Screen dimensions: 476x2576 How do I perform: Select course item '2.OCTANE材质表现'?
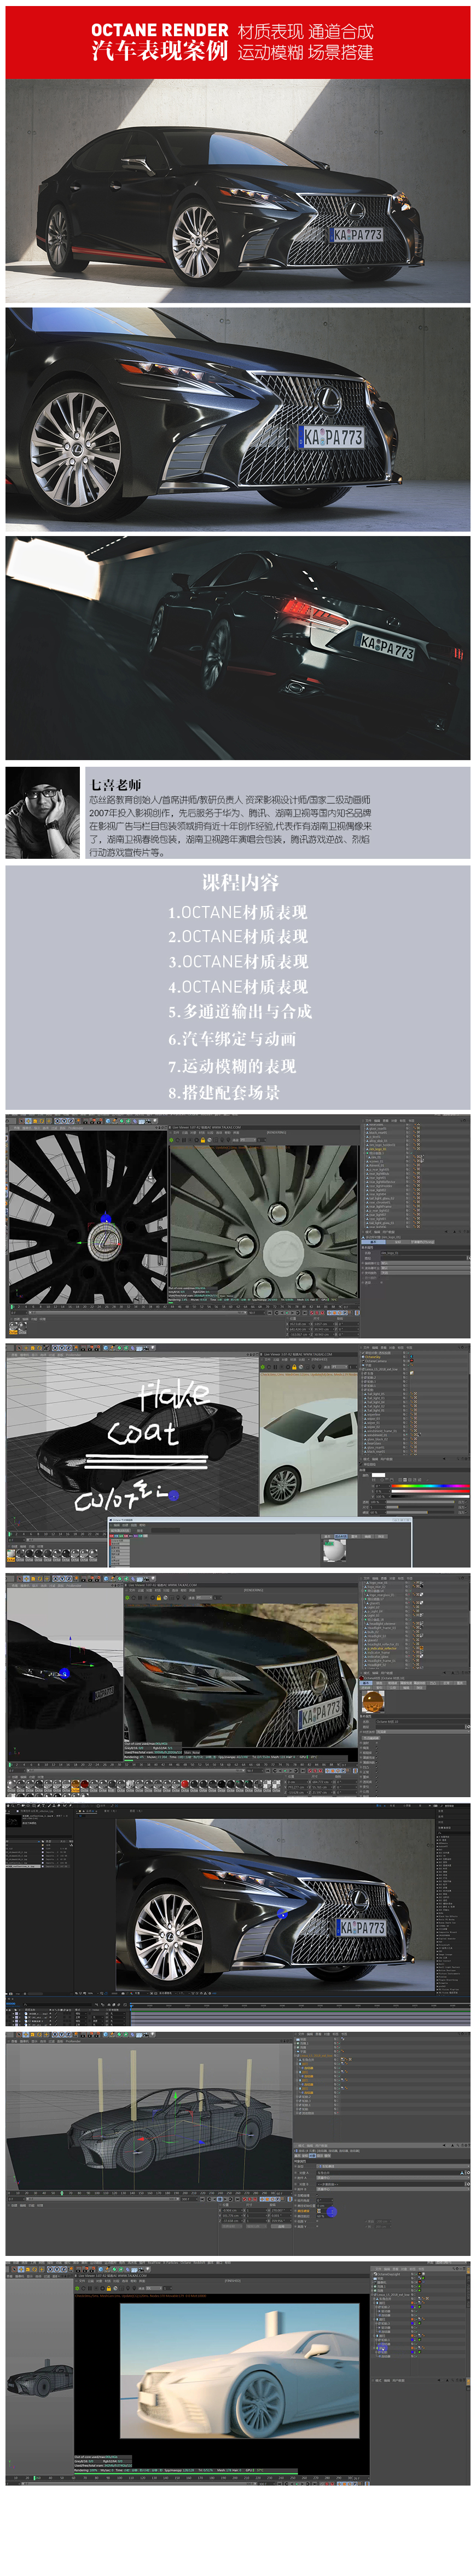coord(237,937)
